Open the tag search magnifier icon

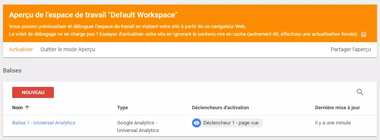(360, 92)
